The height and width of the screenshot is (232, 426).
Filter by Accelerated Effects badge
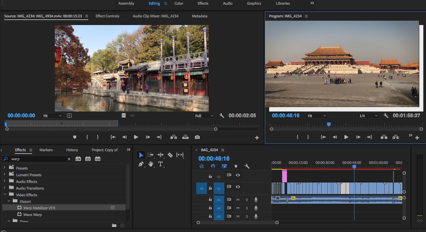tap(78, 159)
